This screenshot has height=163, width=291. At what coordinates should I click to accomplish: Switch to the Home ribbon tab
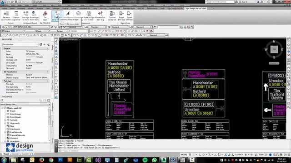(x=5, y=9)
